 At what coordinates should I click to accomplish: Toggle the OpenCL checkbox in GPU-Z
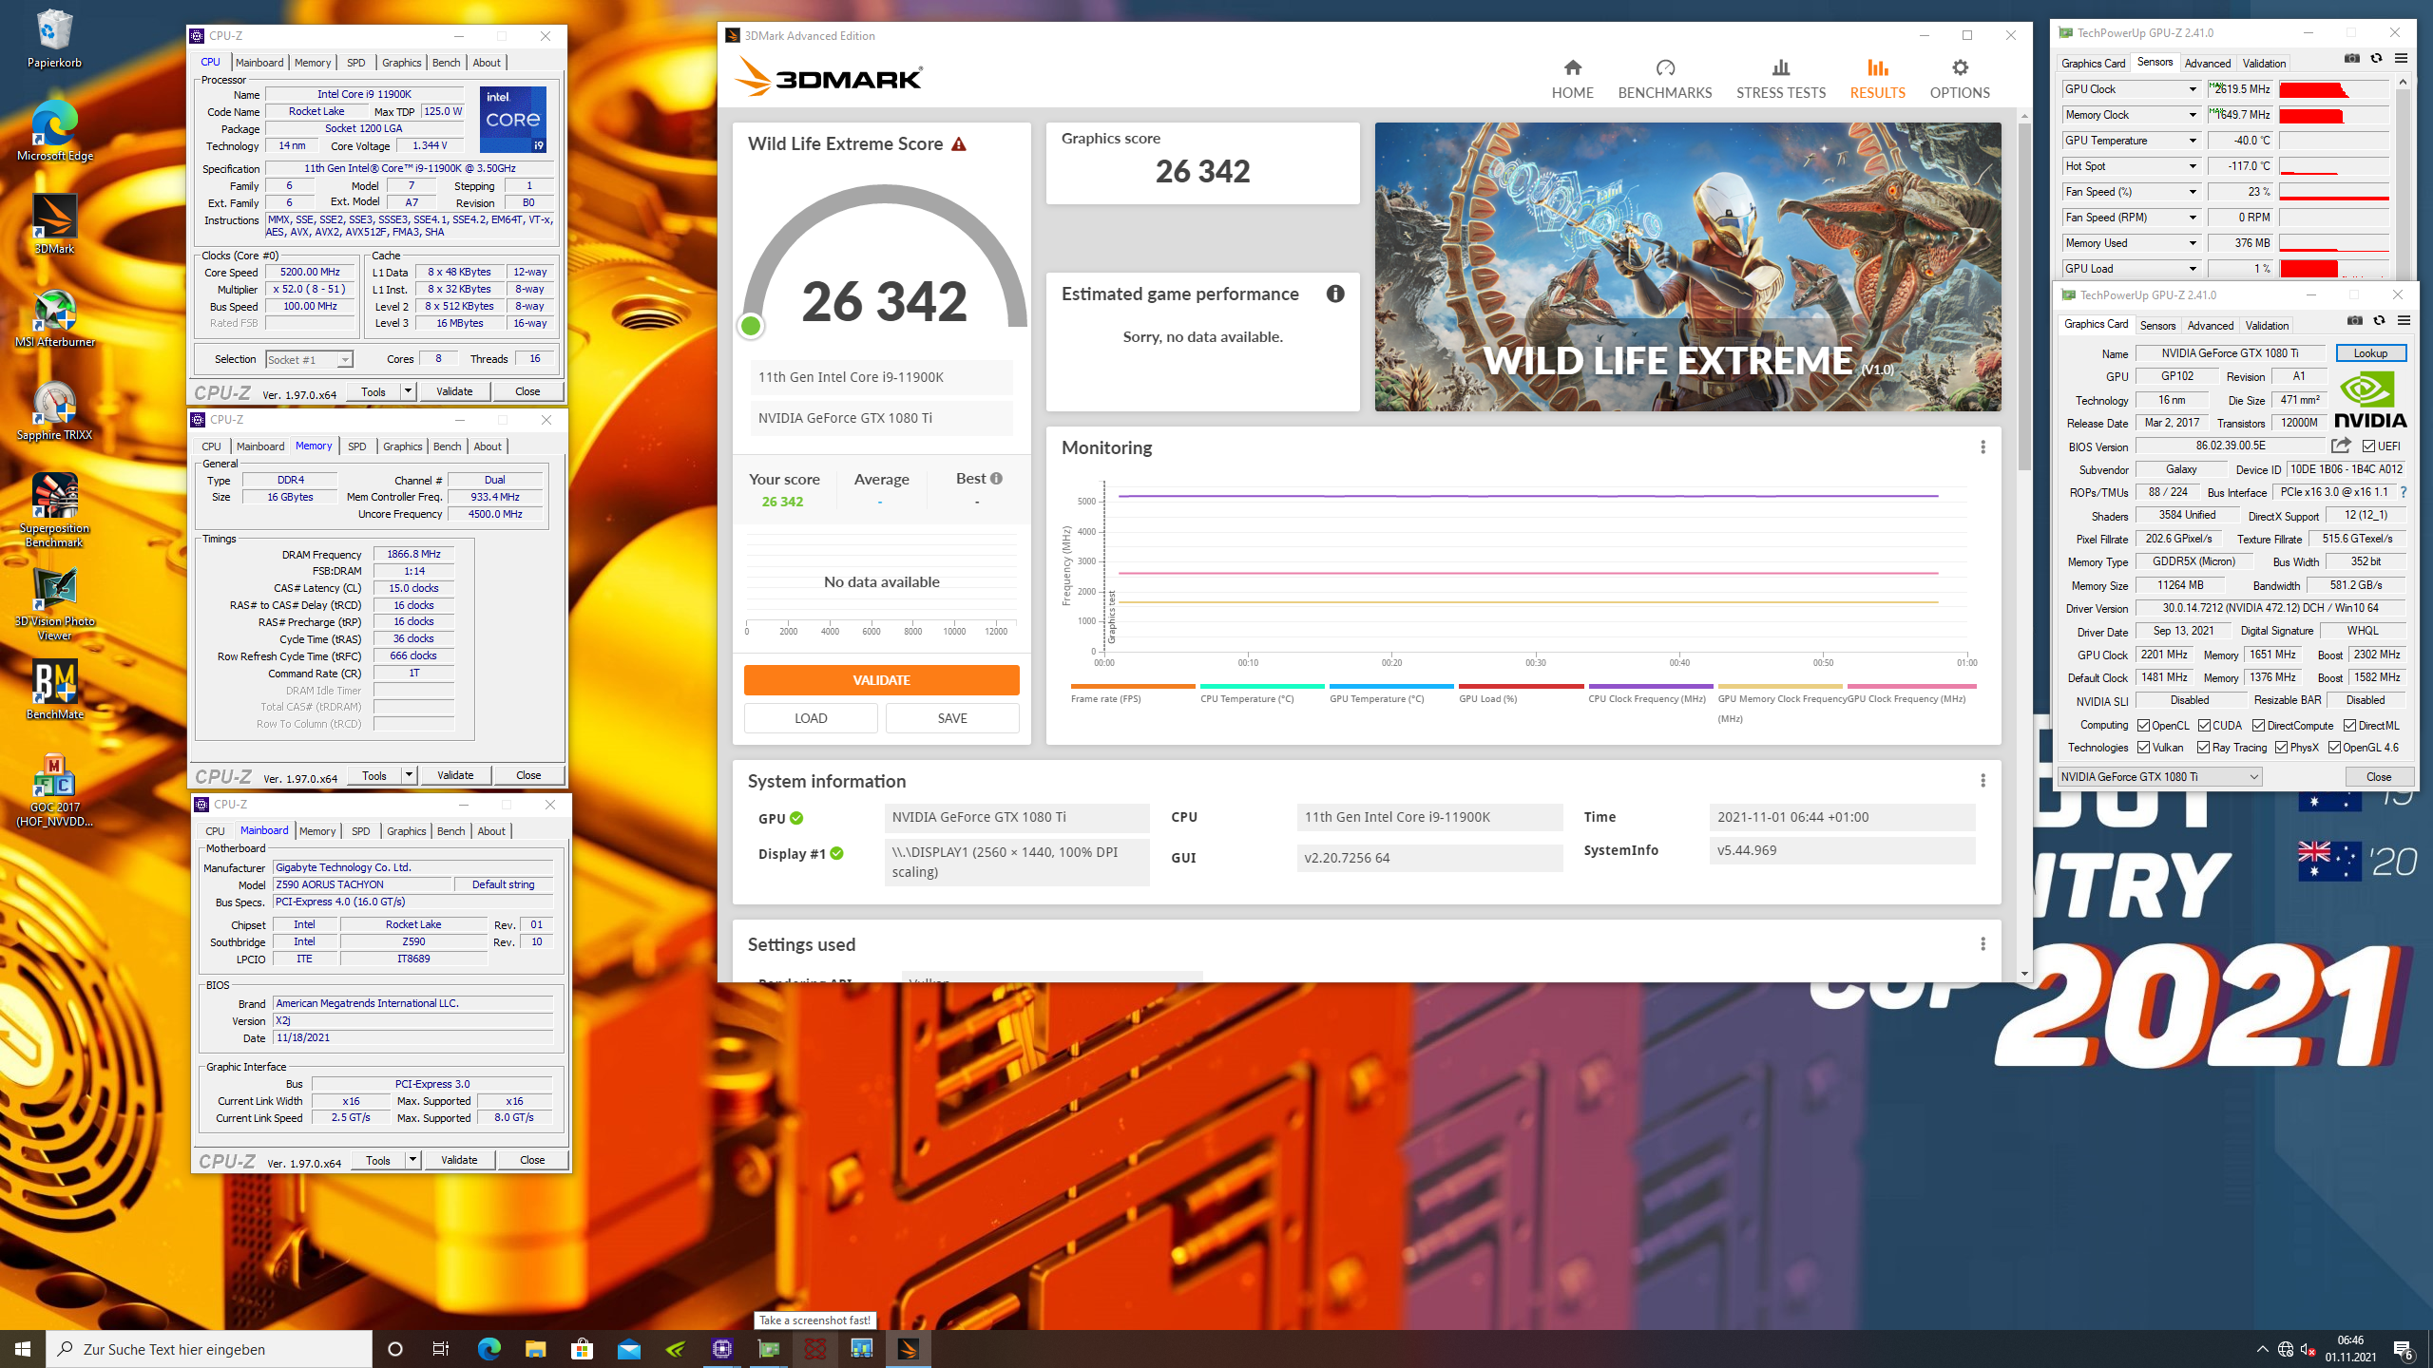2143,725
